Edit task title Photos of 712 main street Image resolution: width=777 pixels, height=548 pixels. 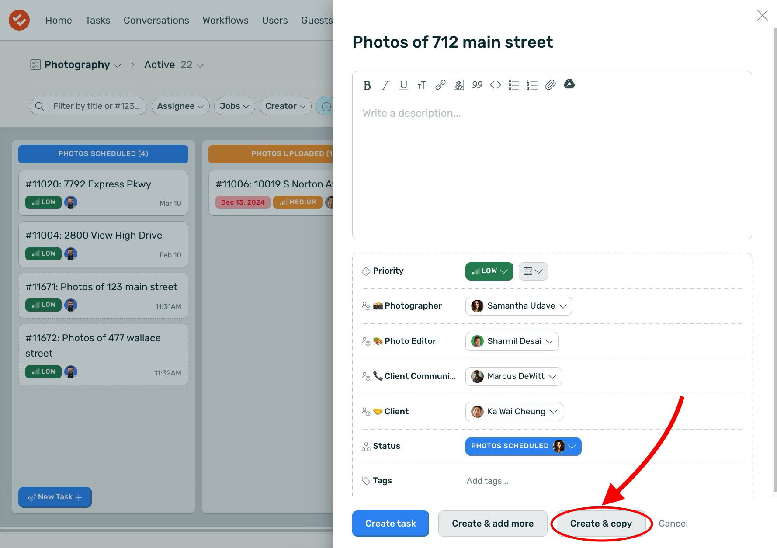pyautogui.click(x=452, y=42)
